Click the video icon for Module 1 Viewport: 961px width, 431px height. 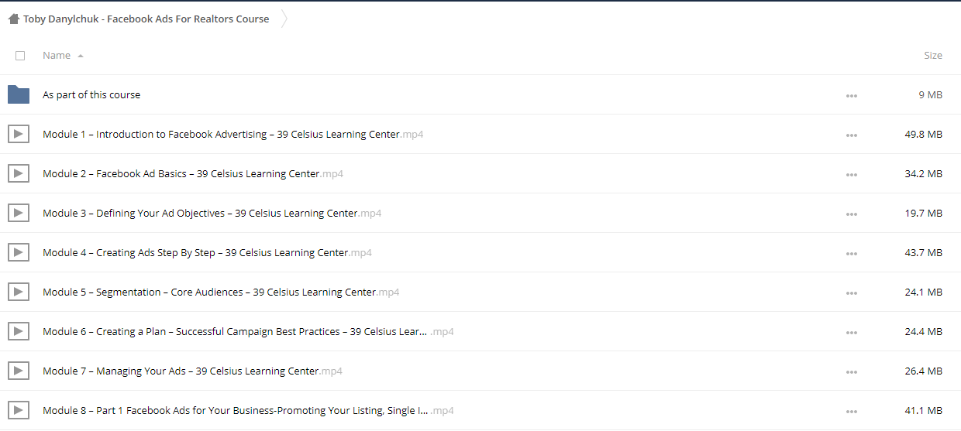pos(19,134)
